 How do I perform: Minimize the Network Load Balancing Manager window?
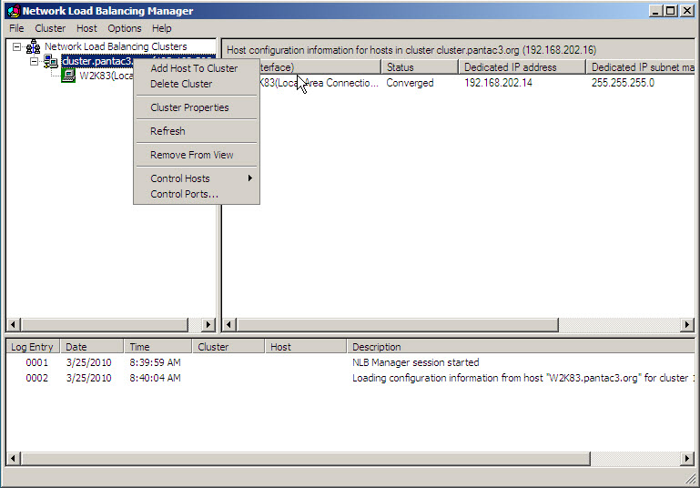pos(655,11)
